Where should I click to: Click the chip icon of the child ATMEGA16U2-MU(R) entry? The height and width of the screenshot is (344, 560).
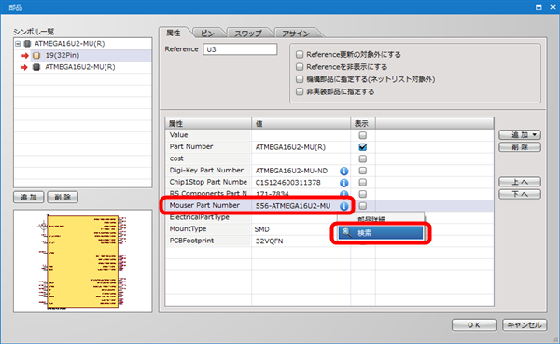pyautogui.click(x=36, y=67)
